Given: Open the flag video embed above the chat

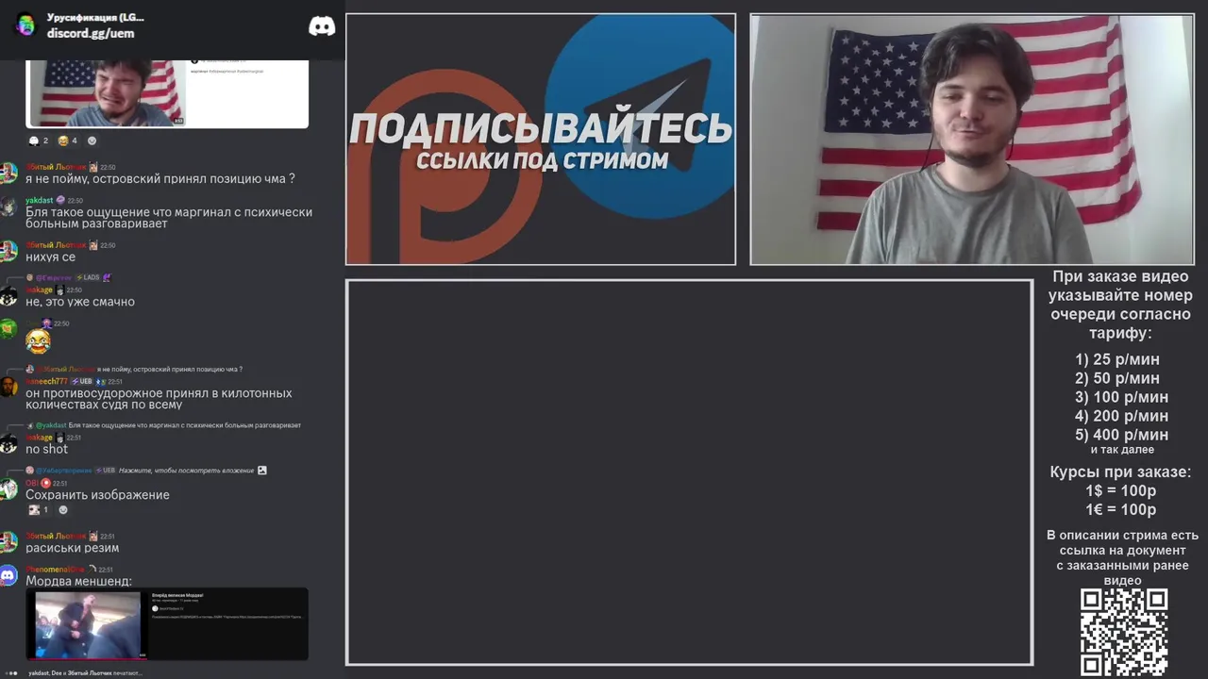Looking at the screenshot, I should click(x=167, y=93).
